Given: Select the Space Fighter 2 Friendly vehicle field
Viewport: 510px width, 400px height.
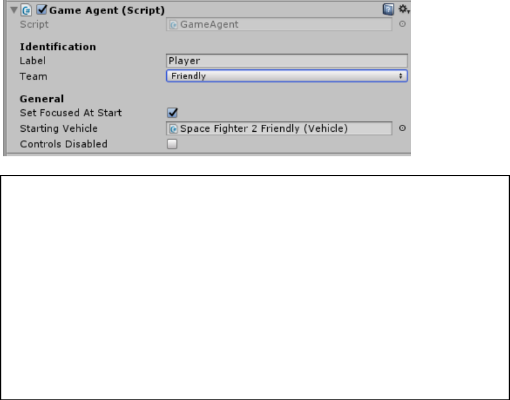Looking at the screenshot, I should click(279, 129).
